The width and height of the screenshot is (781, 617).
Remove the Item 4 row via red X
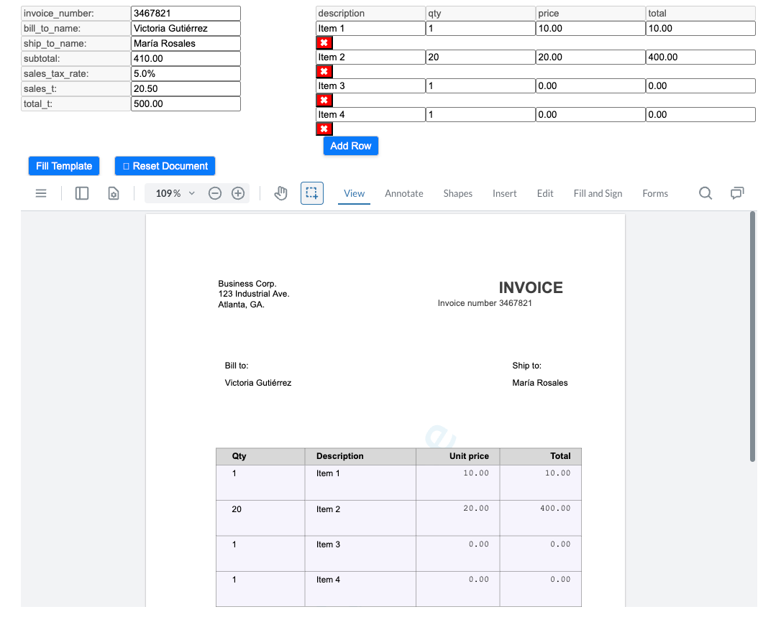click(324, 129)
